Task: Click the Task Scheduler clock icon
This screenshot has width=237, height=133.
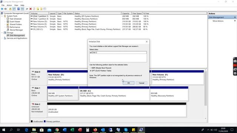Action: pyautogui.click(x=8, y=19)
